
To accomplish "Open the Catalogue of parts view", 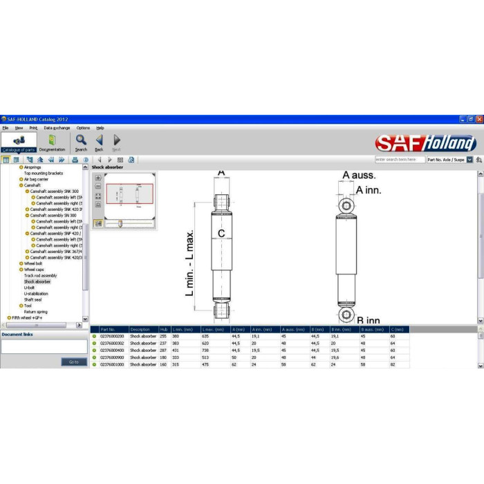I will (x=19, y=142).
